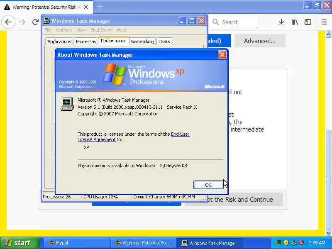Click the Commit Charge status entry
The height and width of the screenshot is (249, 332).
click(164, 197)
